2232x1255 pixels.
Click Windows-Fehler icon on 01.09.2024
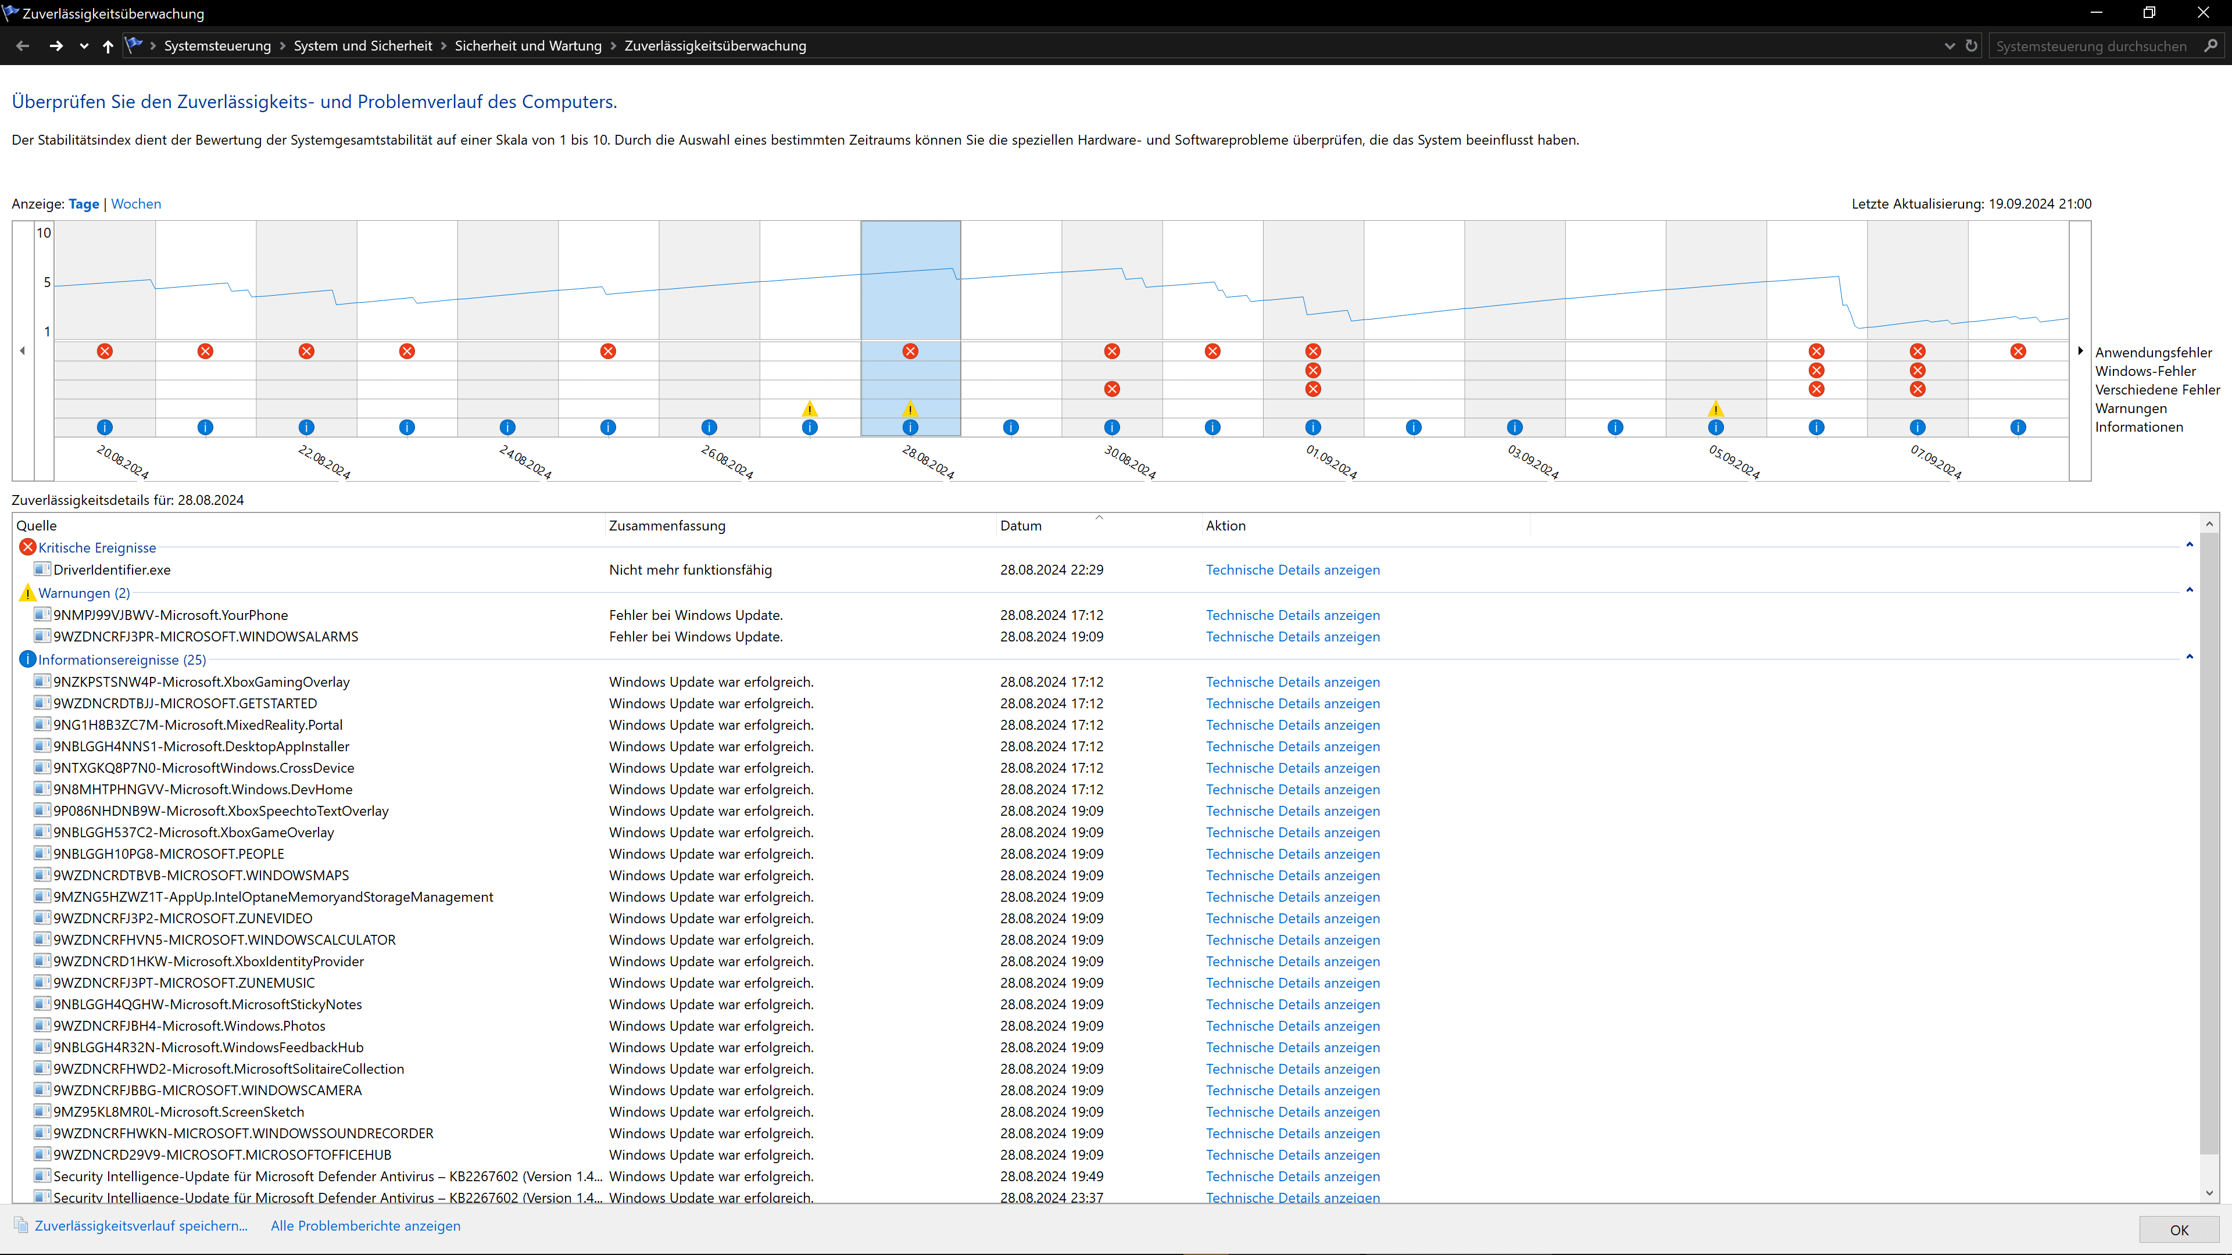1314,370
